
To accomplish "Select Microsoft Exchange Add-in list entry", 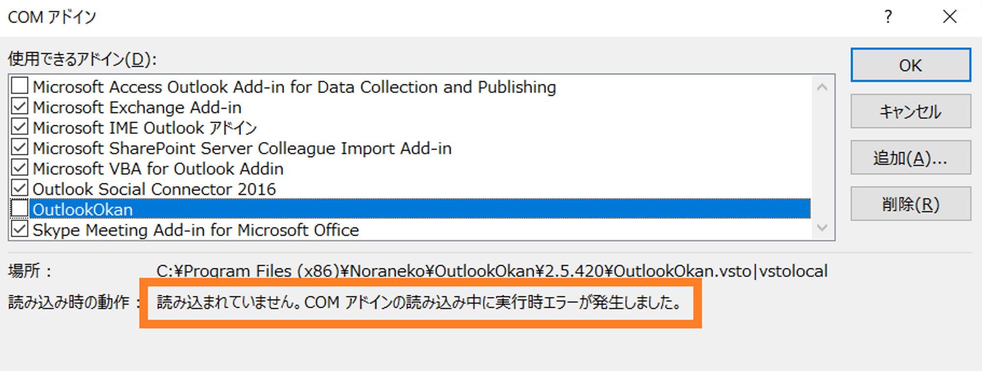I will pos(137,107).
